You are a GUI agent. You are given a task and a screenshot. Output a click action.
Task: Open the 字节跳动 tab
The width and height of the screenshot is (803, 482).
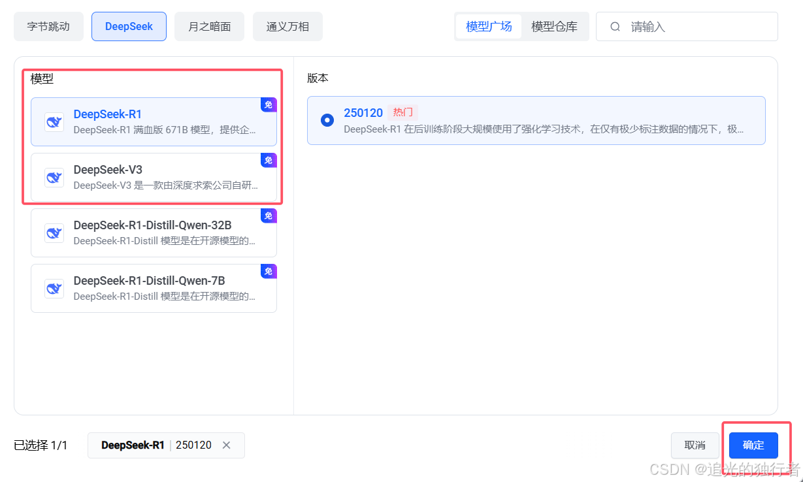(48, 26)
